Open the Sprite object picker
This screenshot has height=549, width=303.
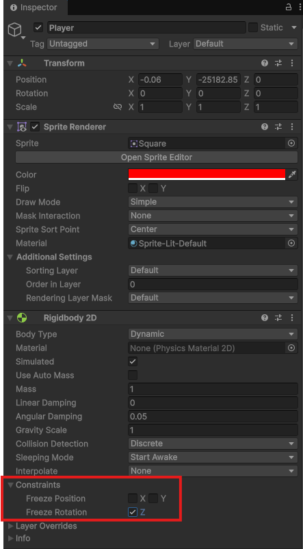tap(291, 143)
